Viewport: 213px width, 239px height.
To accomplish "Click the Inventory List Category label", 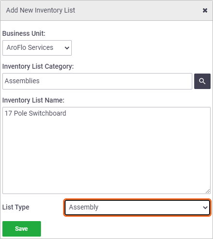I will [38, 66].
